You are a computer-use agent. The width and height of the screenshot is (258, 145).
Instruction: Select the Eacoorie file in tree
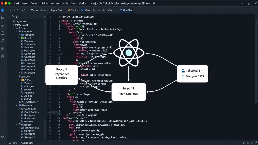tap(28, 44)
